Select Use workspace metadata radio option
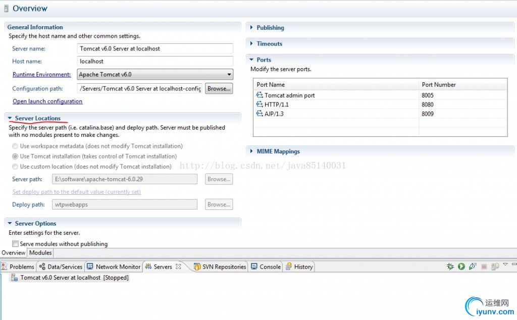The width and height of the screenshot is (517, 320). point(15,146)
